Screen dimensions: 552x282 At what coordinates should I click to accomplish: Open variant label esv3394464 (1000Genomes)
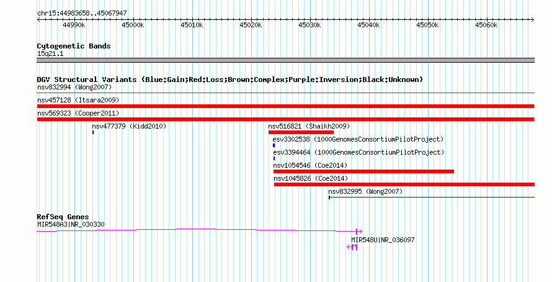pos(358,152)
